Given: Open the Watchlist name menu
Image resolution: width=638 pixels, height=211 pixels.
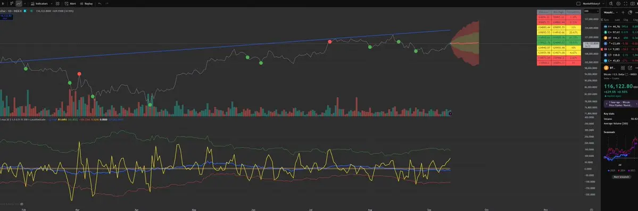Looking at the screenshot, I should pos(611,12).
